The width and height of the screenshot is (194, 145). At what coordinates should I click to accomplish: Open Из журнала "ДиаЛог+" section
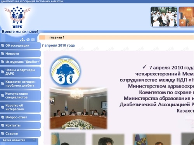(x=21, y=62)
